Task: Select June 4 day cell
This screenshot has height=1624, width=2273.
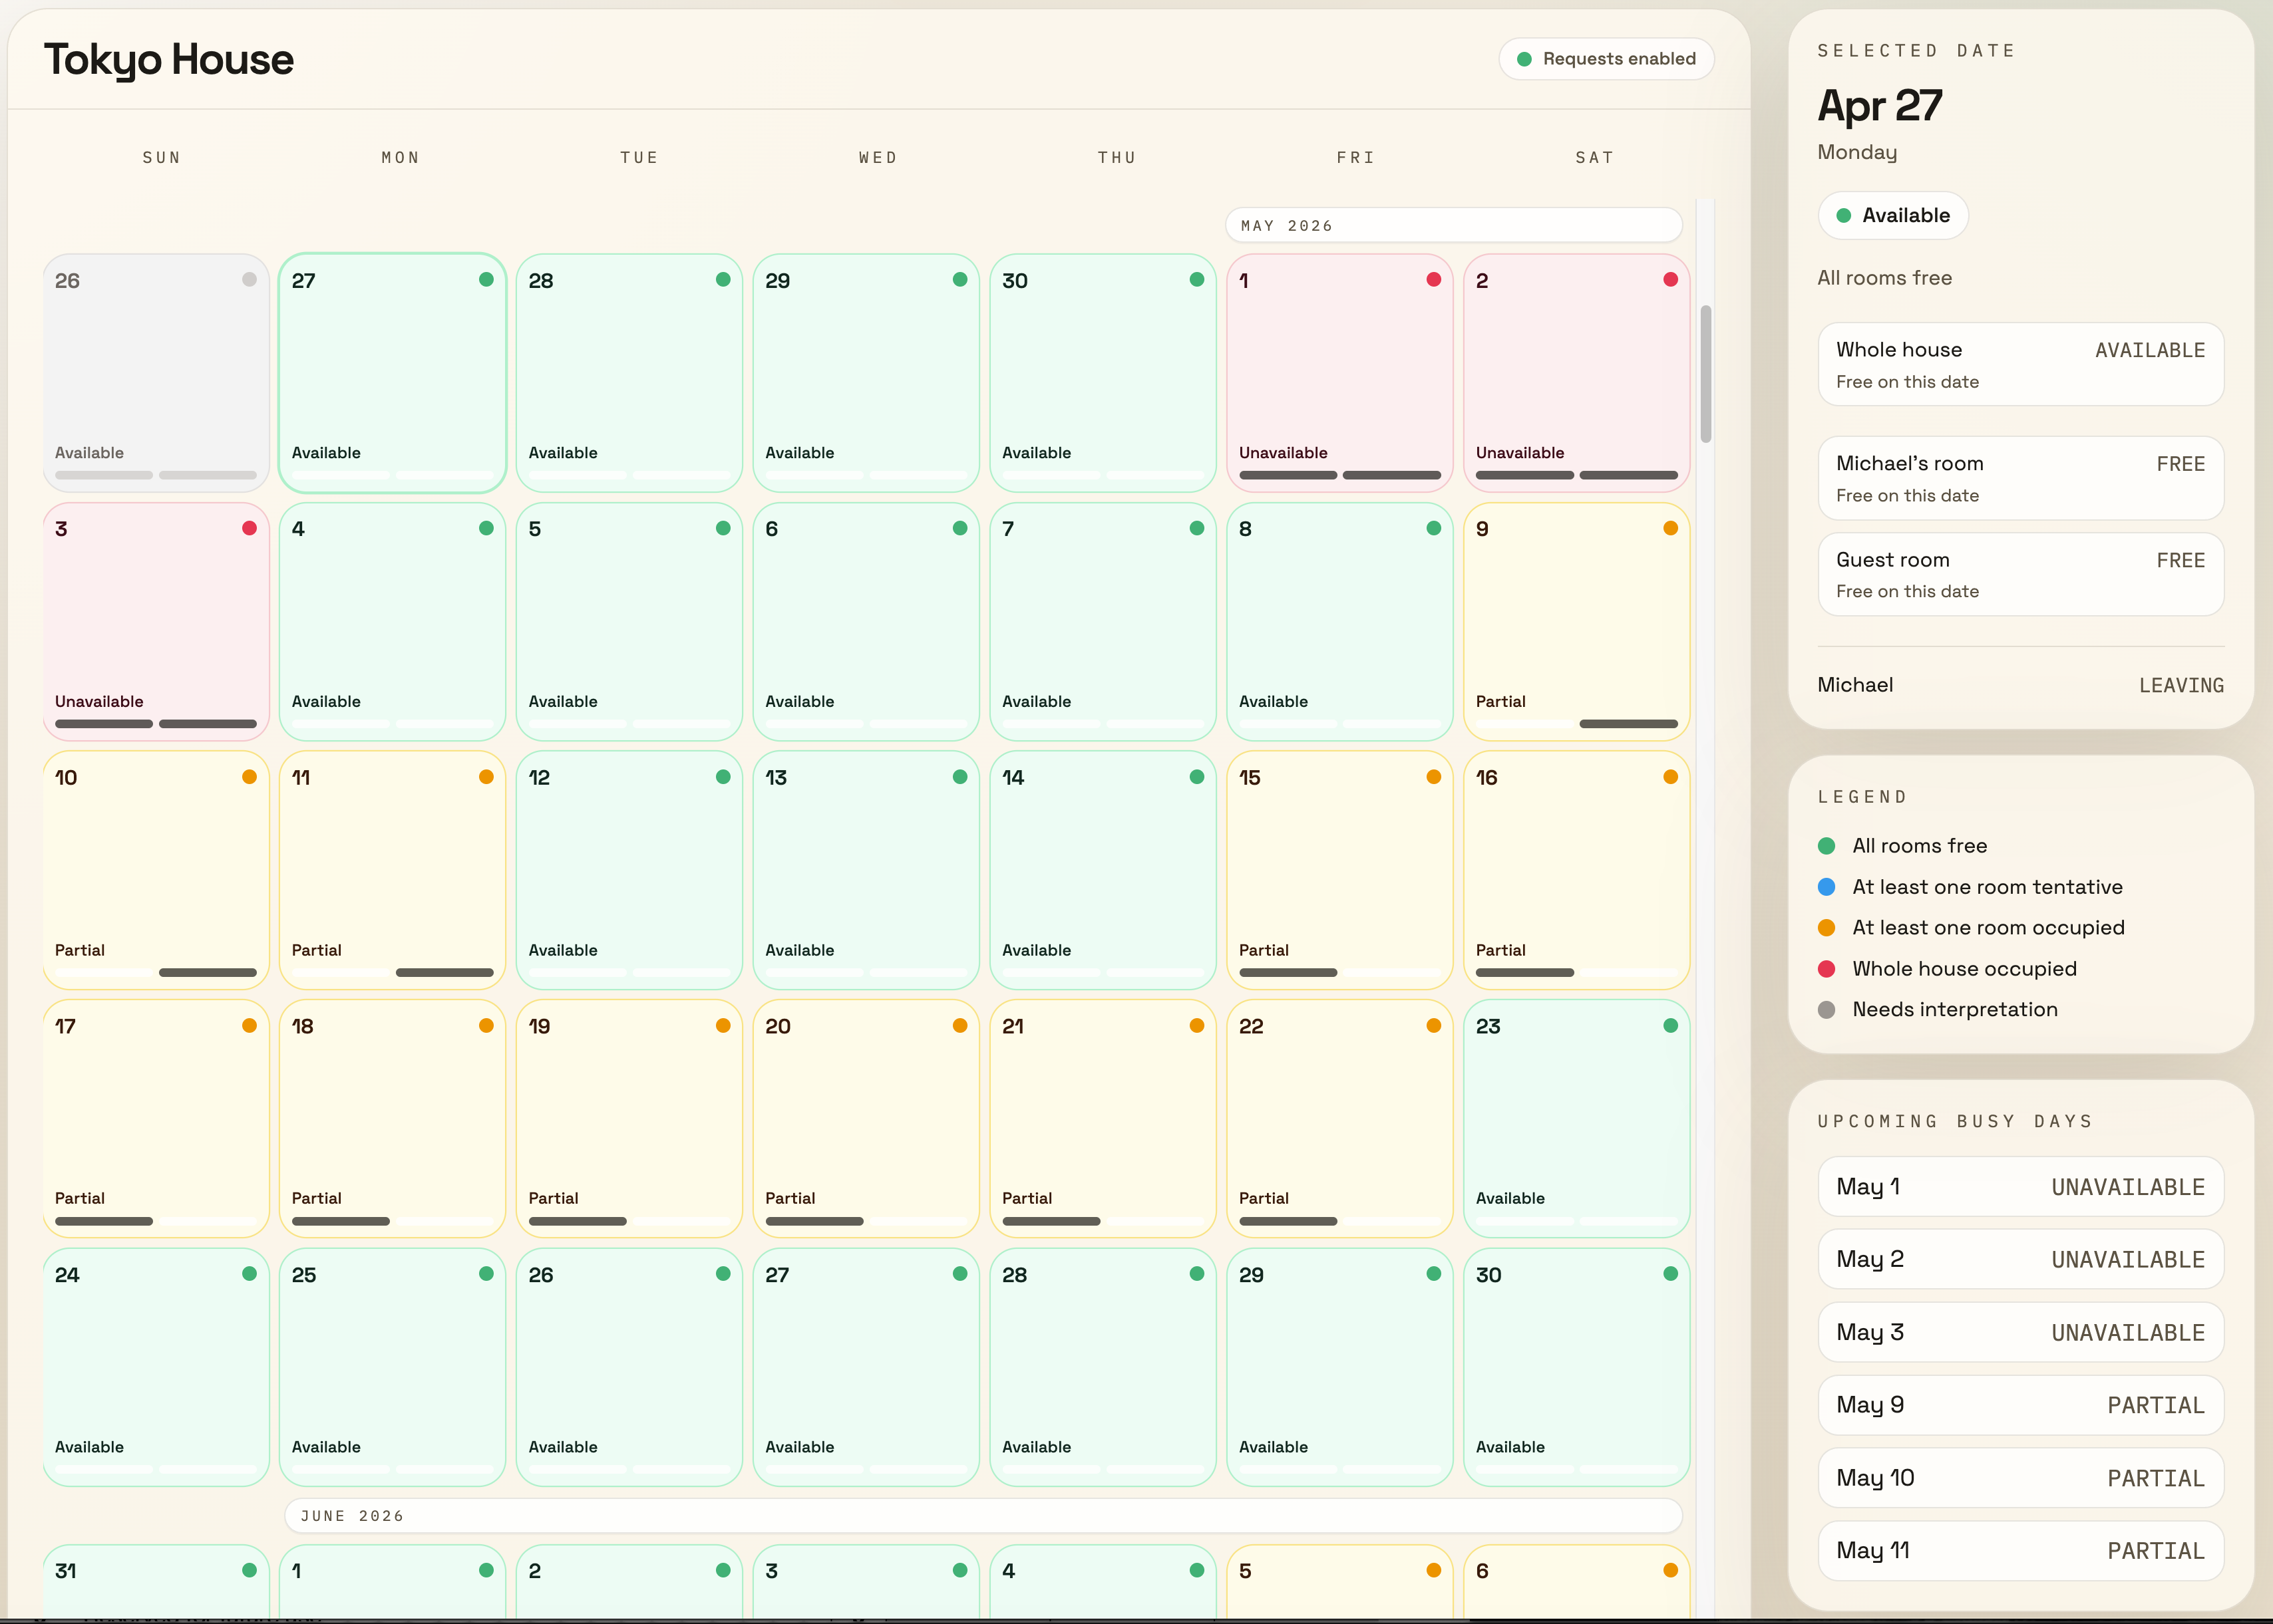Action: tap(1103, 1581)
